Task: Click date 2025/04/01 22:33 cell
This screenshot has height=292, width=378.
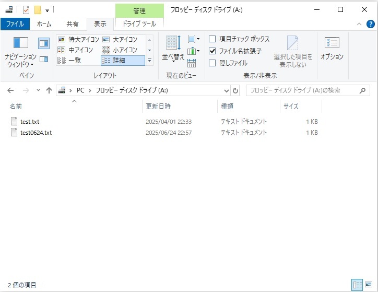Action: (x=169, y=122)
